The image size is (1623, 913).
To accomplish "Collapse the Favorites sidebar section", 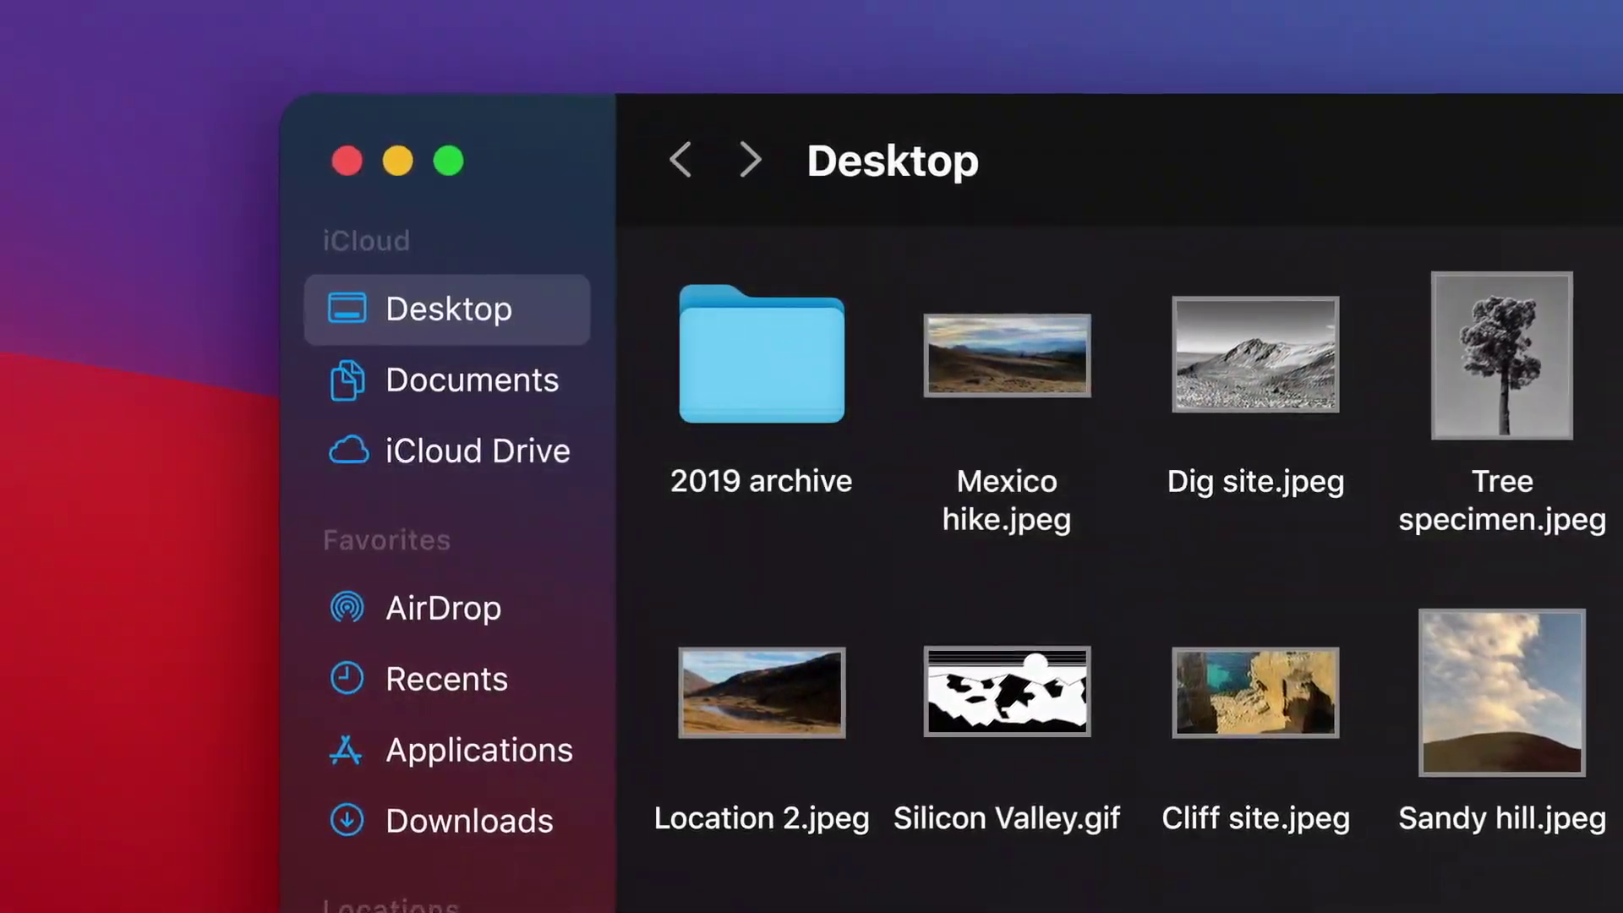I will click(386, 539).
